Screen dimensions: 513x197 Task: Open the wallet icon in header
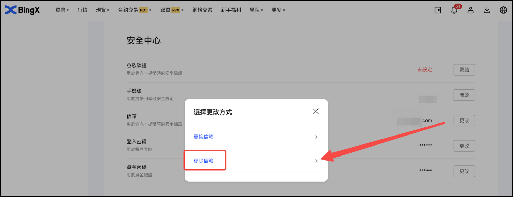(x=438, y=10)
